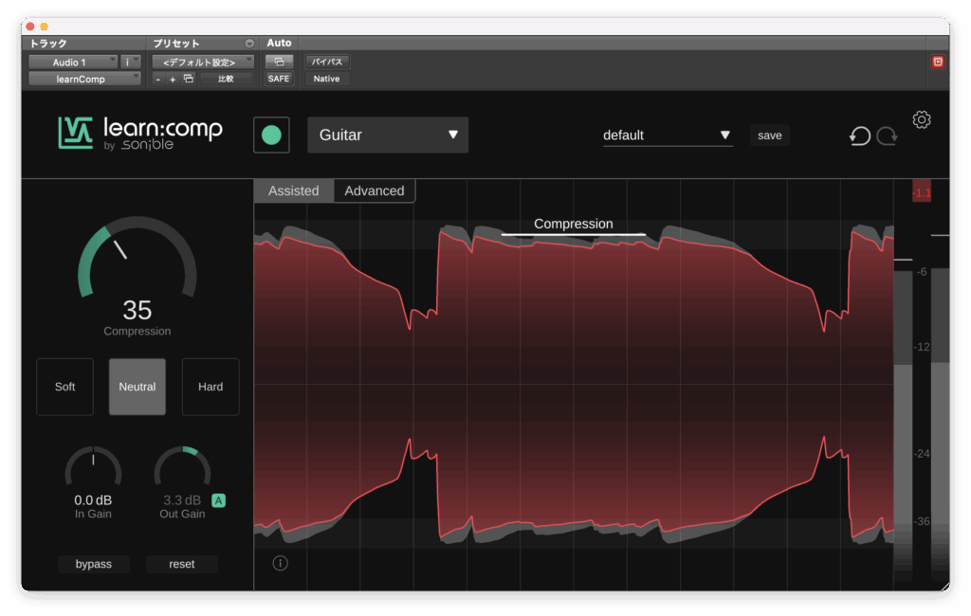971x616 pixels.
Task: Click the 35 compression value
Action: pos(137,310)
